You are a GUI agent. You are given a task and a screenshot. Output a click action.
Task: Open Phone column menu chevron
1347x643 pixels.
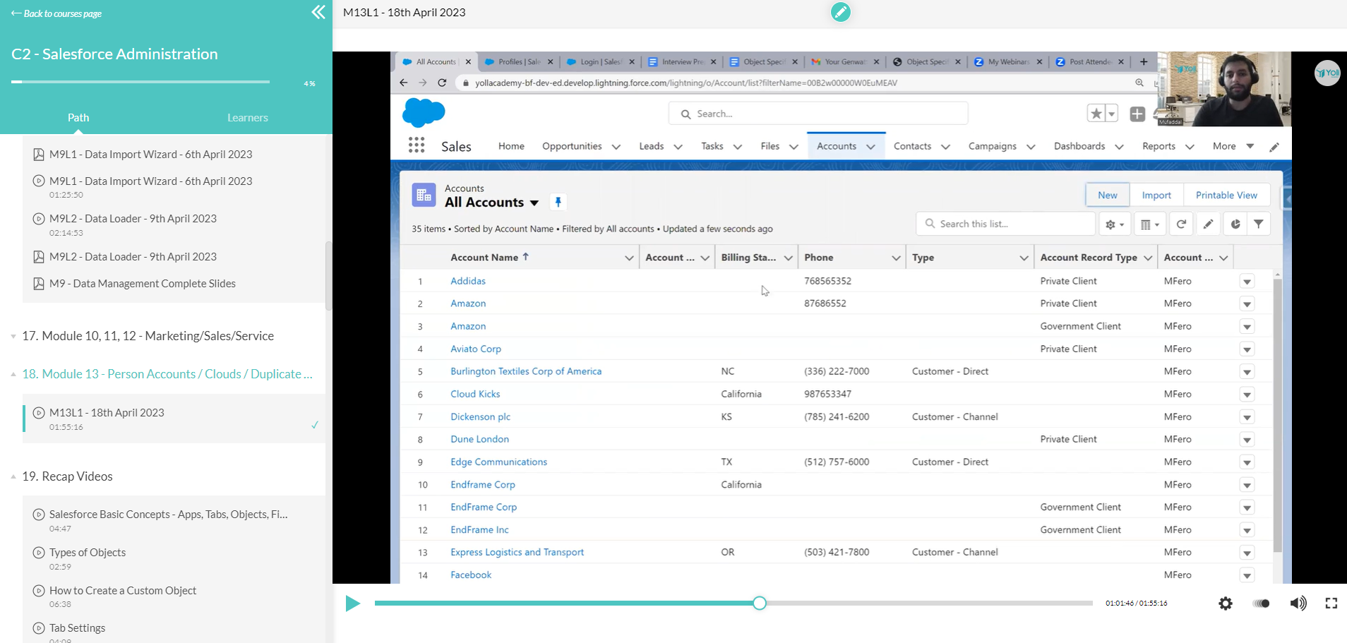(896, 258)
